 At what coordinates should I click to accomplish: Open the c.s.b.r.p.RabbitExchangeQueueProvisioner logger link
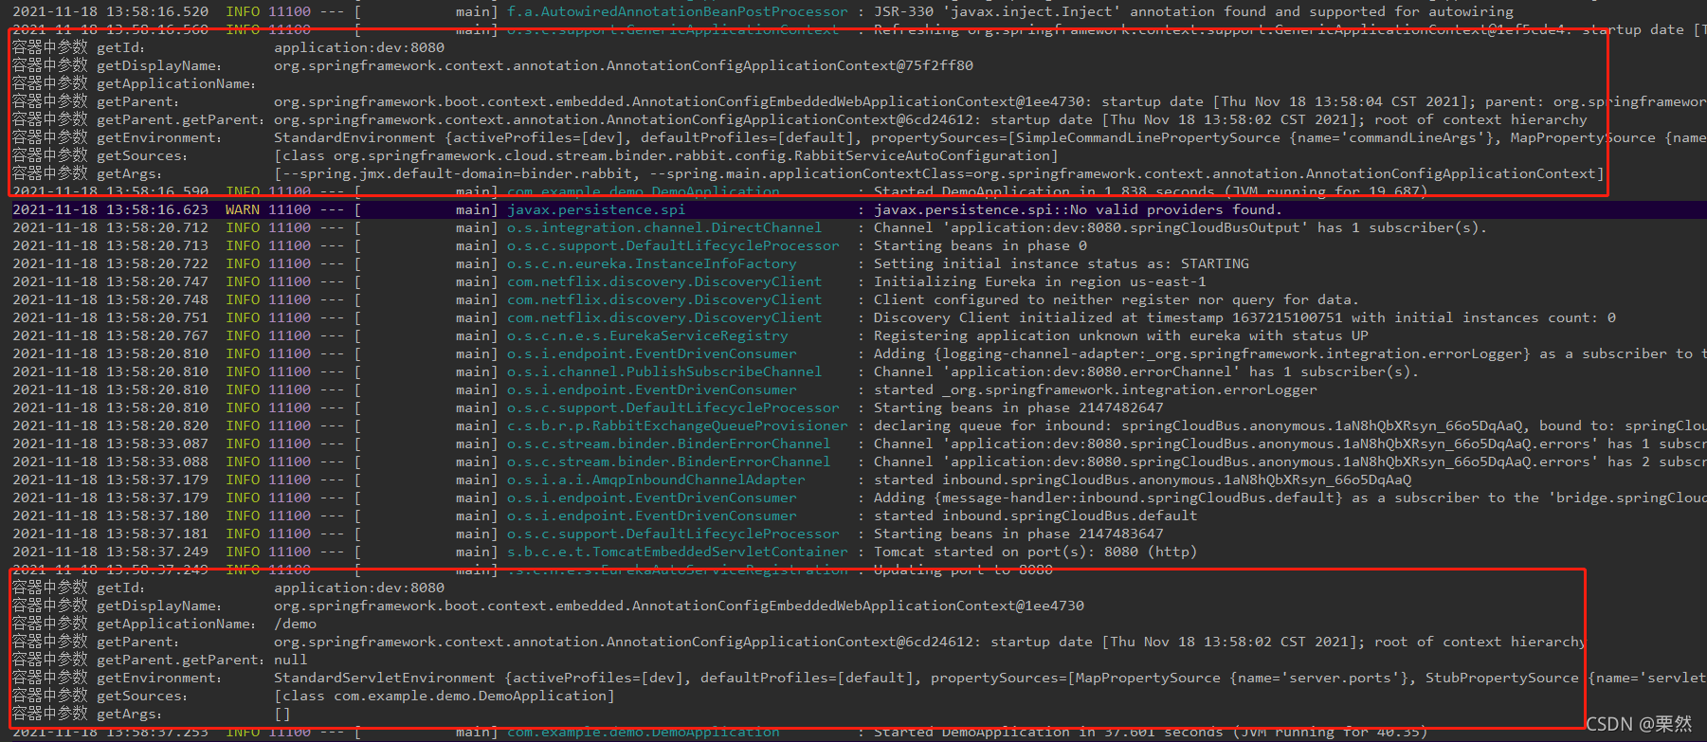coord(678,425)
